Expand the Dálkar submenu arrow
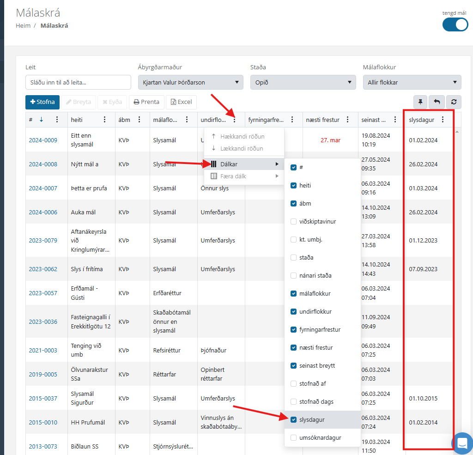Viewport: 473px width, 455px height. pyautogui.click(x=277, y=164)
